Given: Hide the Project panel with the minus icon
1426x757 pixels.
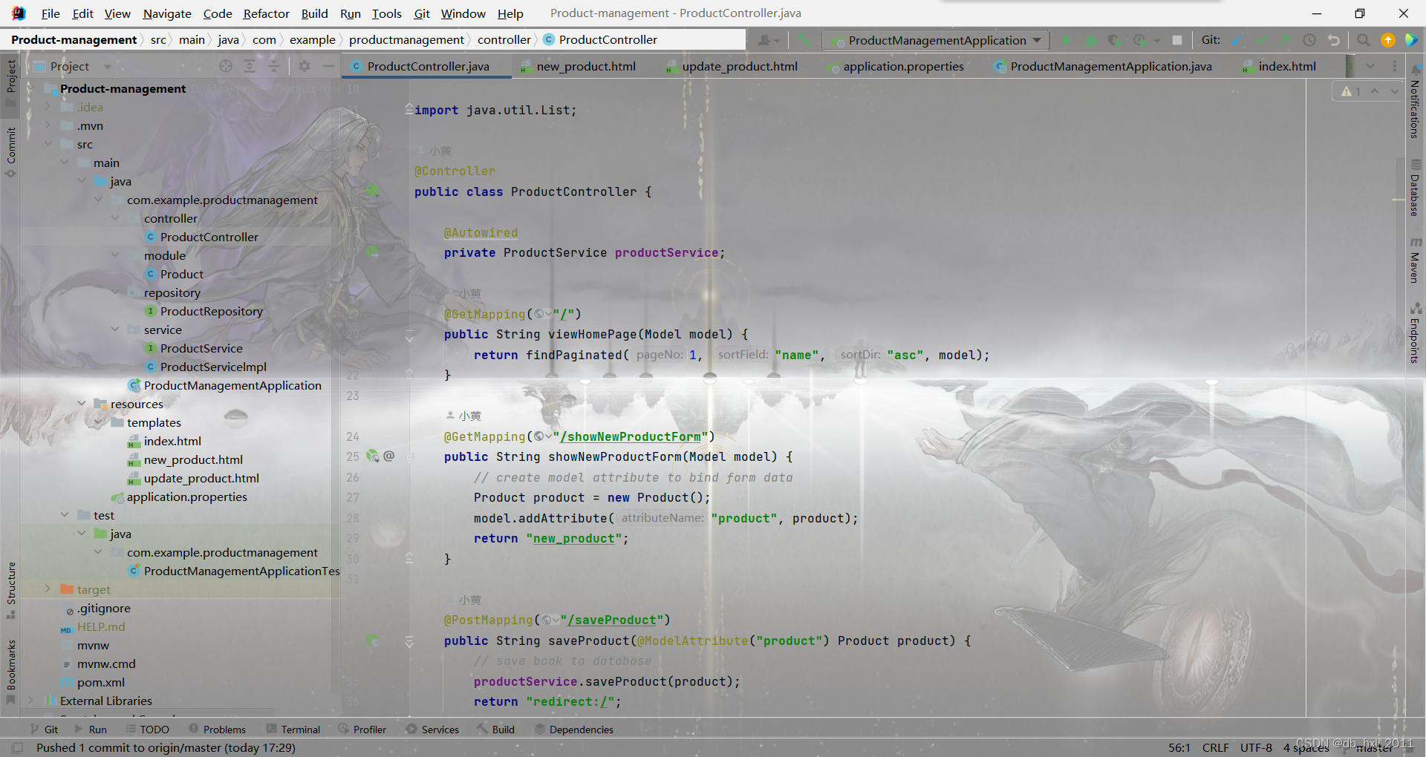Looking at the screenshot, I should click(x=328, y=66).
